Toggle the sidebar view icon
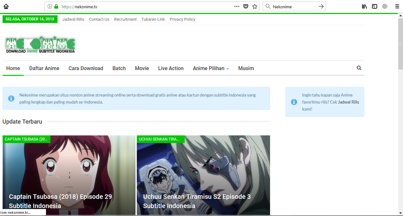Image resolution: width=403 pixels, height=216 pixels. 375,6
